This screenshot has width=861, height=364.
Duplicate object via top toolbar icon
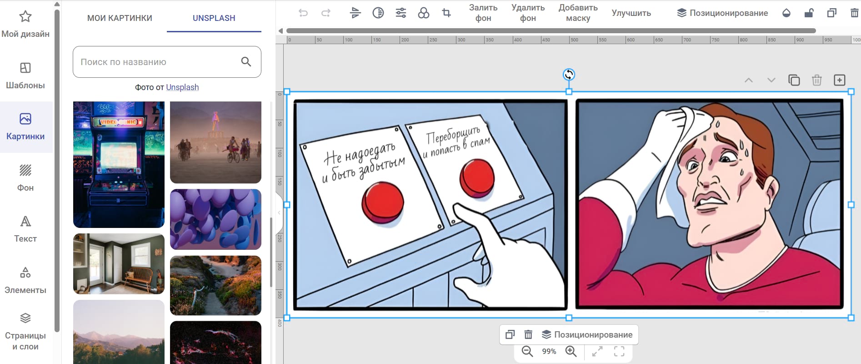(x=832, y=13)
